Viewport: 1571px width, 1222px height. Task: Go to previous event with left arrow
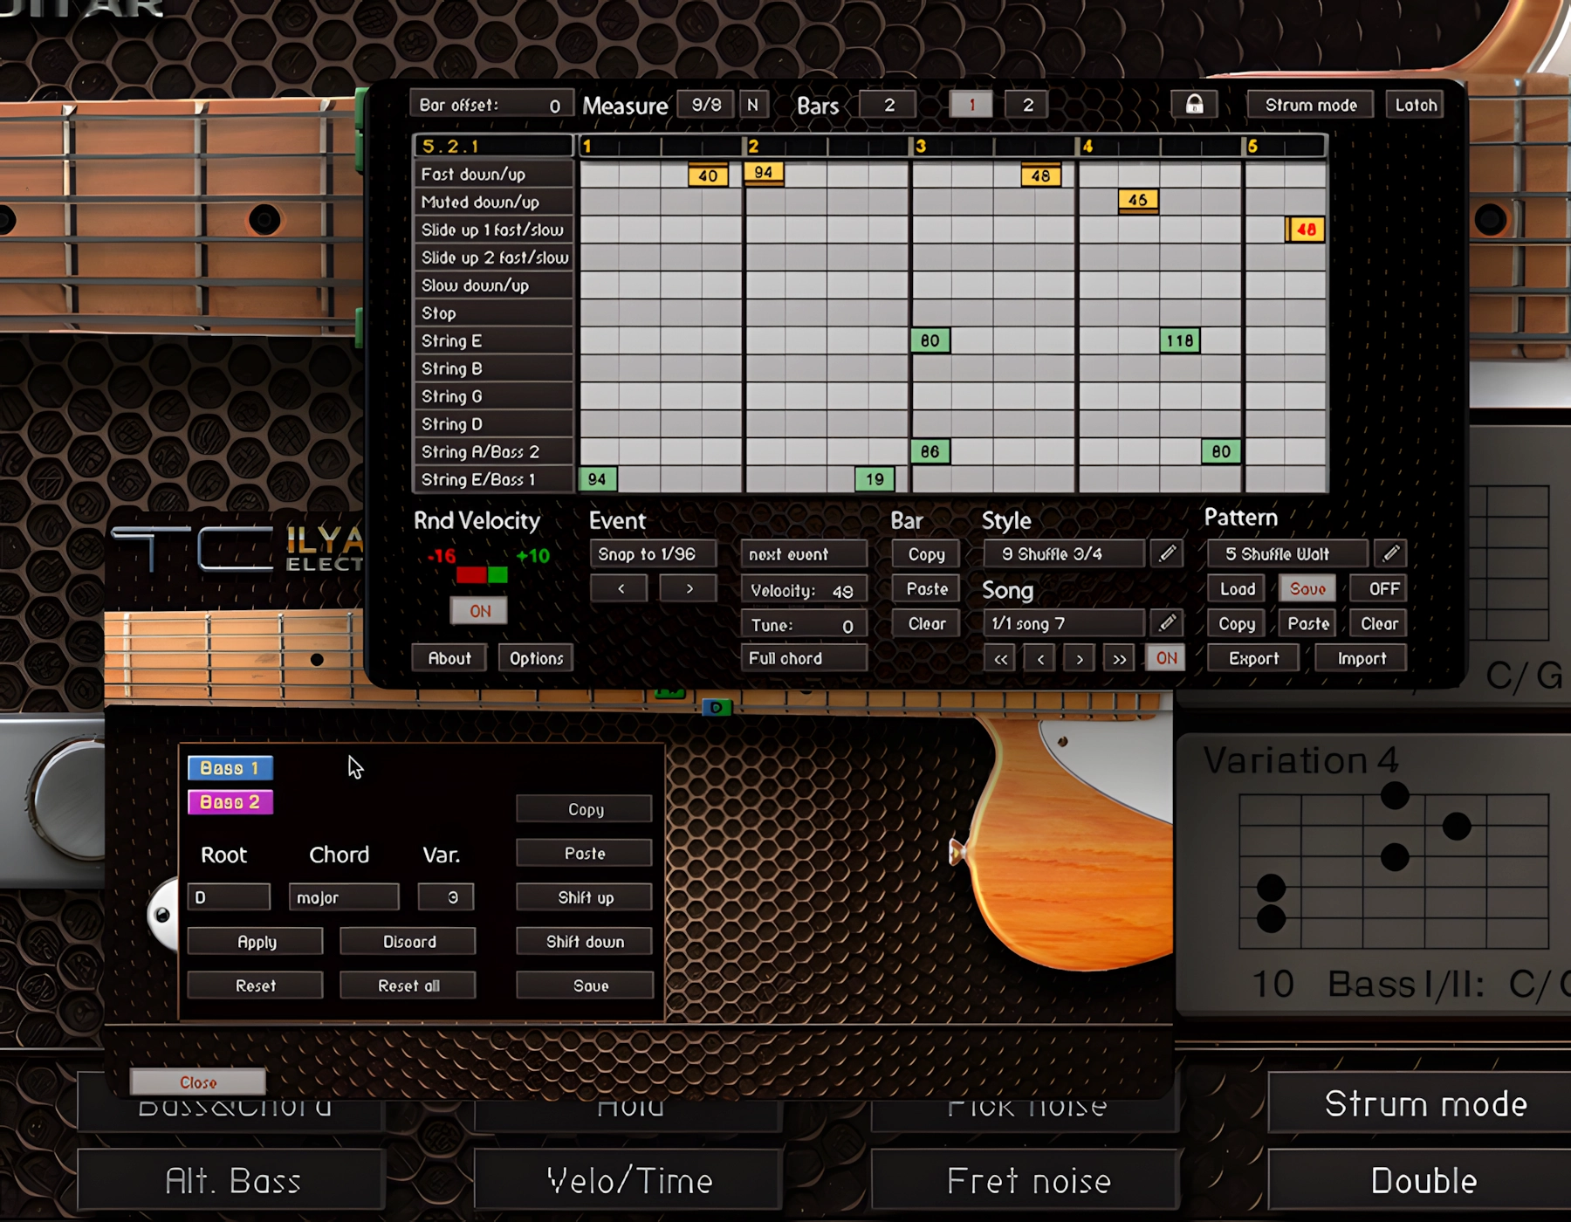[x=620, y=589]
